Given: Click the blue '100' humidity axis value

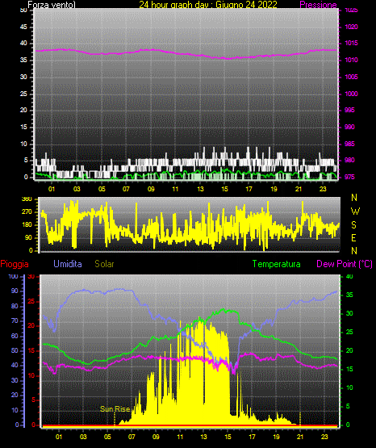Looking at the screenshot, I should [14, 277].
